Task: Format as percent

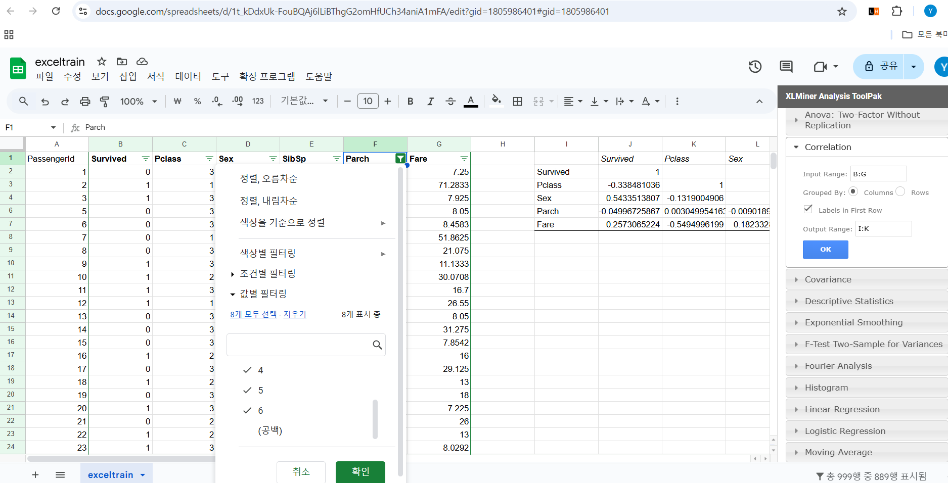Action: (x=197, y=102)
